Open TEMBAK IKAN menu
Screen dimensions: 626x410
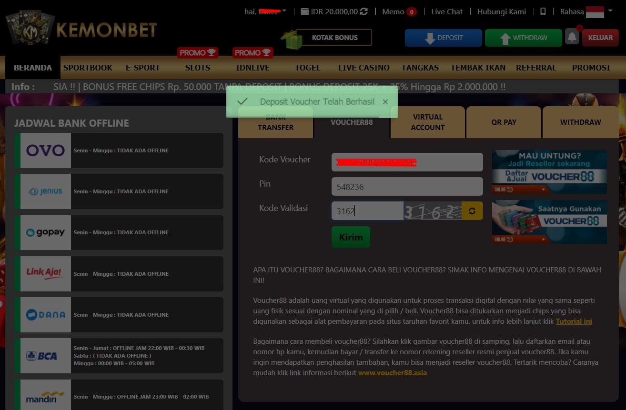(478, 68)
